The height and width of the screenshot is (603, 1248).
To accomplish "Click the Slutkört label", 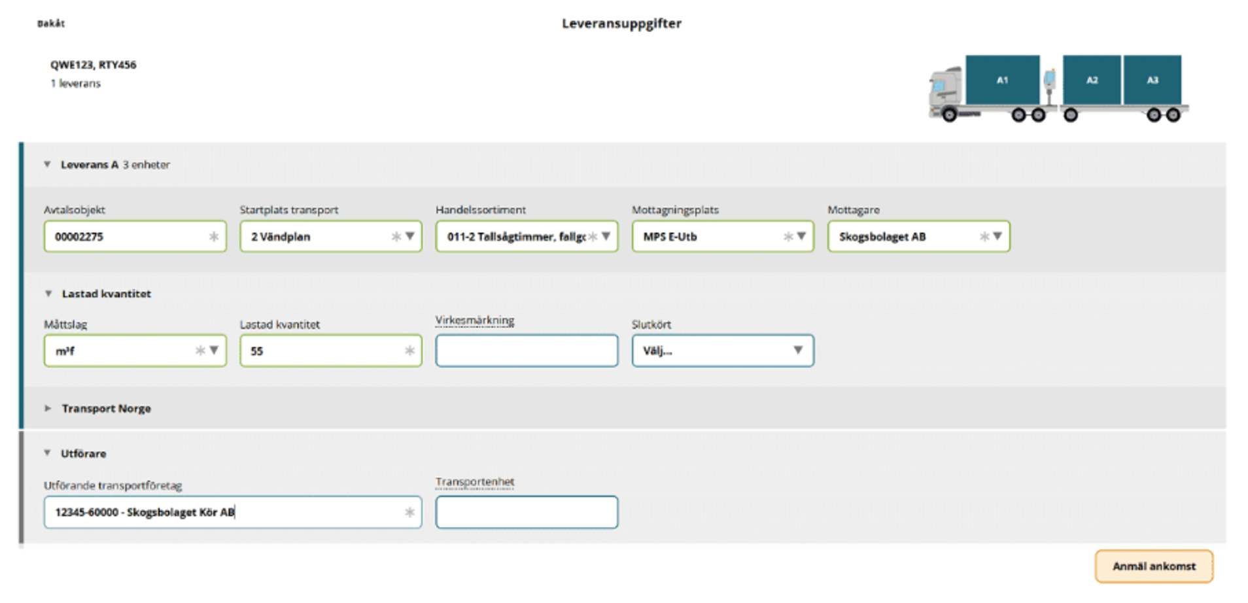I will [651, 324].
